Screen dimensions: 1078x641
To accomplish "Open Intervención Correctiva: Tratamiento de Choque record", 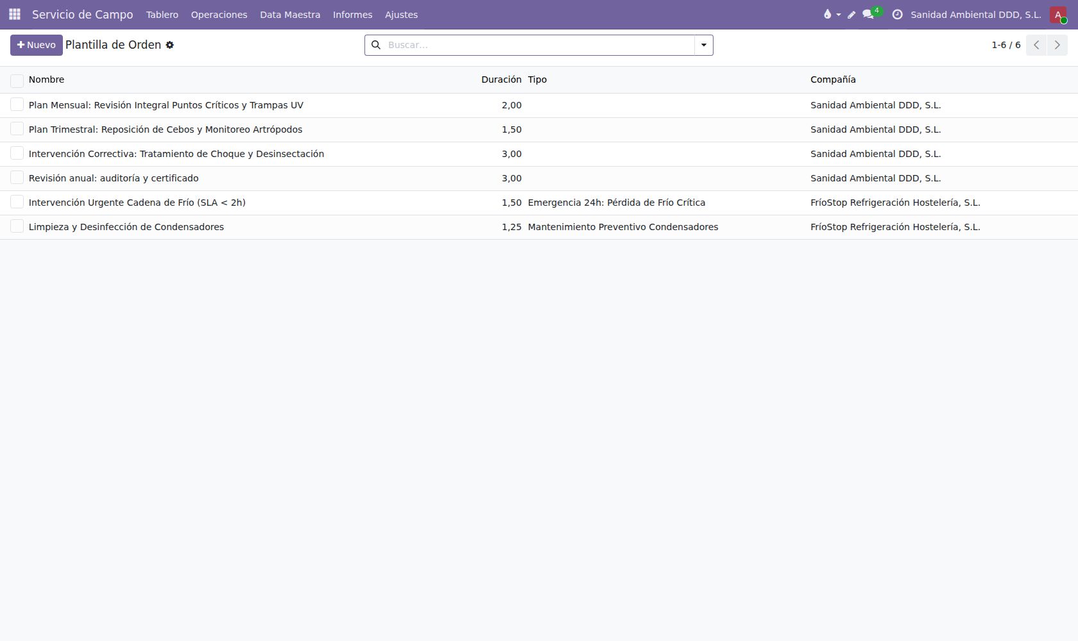I will [x=176, y=154].
